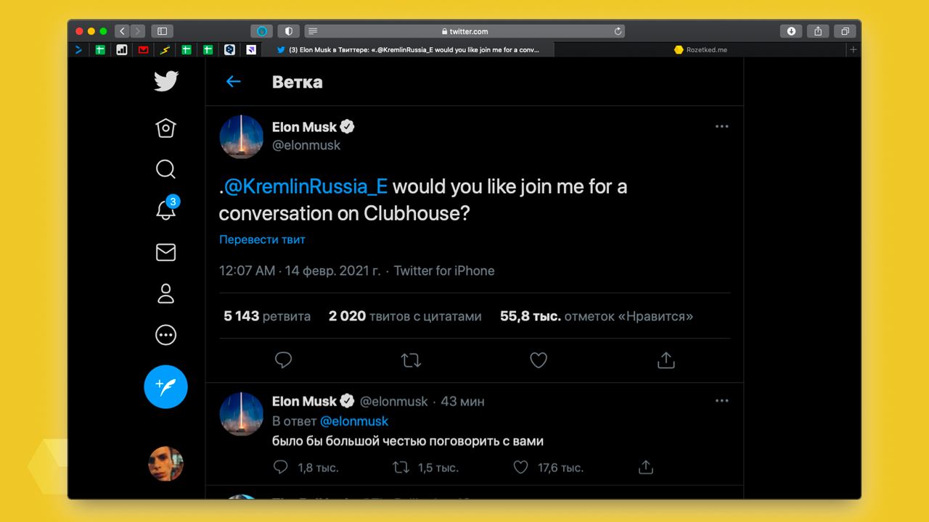Like the reply with 17,6 тыс. likes

[x=520, y=468]
